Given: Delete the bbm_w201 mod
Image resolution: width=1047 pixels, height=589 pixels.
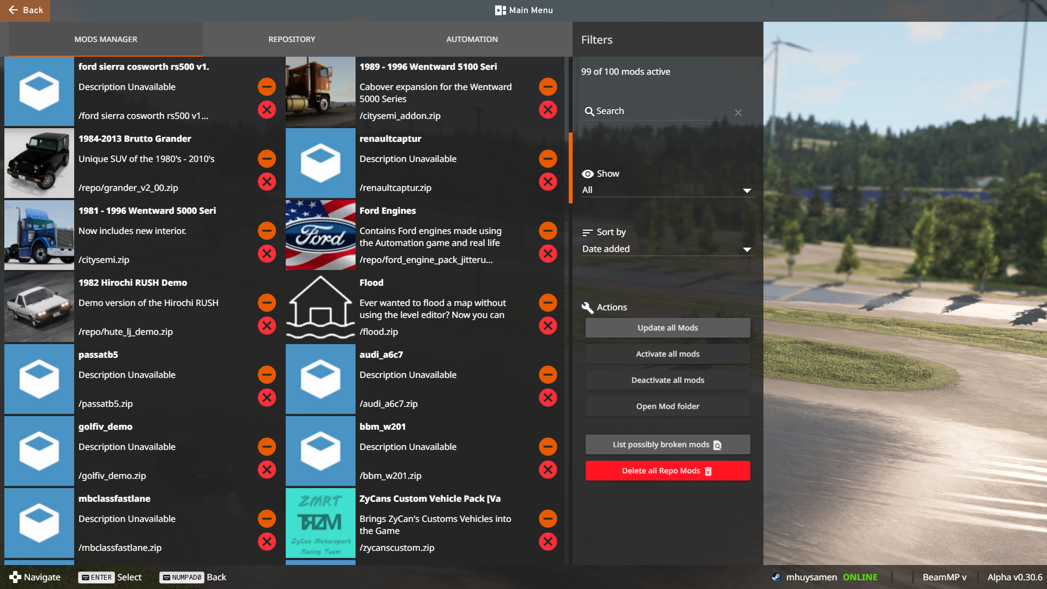Looking at the screenshot, I should [x=548, y=470].
